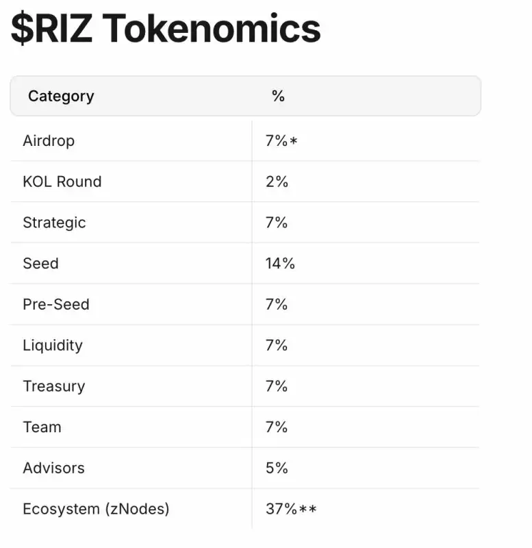Select the Category column header
Screen dimensions: 532x548
(x=61, y=96)
